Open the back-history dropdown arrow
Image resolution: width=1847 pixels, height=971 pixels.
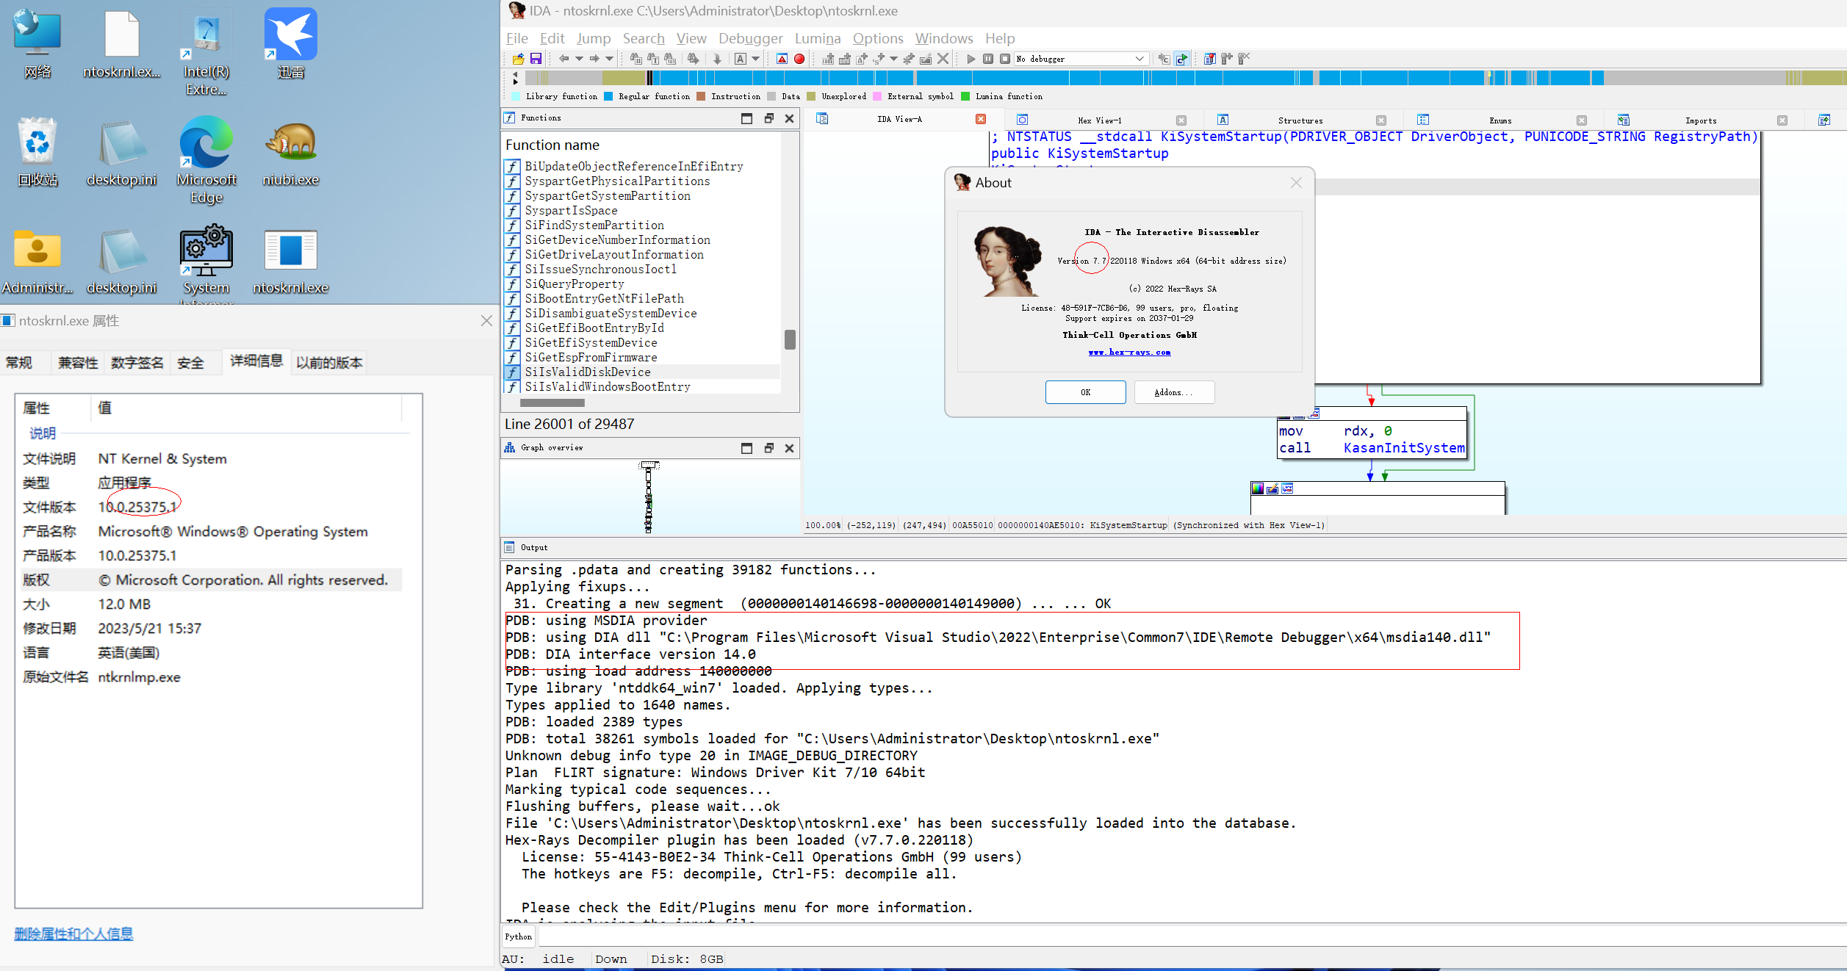(x=579, y=59)
